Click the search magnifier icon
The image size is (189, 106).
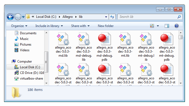point(179,17)
